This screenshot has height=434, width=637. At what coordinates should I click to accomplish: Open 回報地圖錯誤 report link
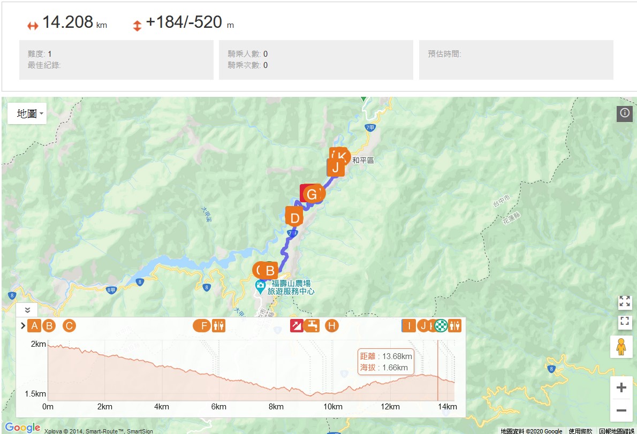(616, 431)
